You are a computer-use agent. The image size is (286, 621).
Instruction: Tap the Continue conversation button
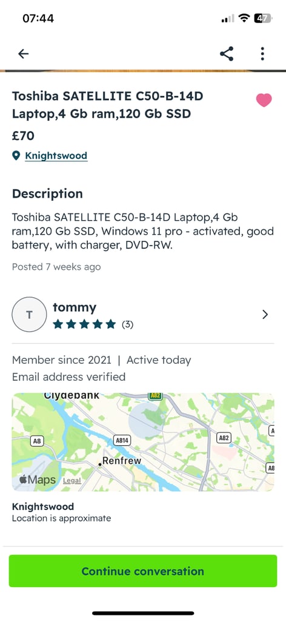pyautogui.click(x=143, y=571)
